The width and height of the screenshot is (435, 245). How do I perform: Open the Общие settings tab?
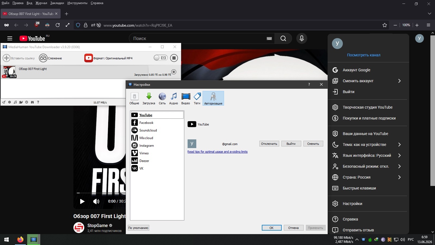[134, 98]
